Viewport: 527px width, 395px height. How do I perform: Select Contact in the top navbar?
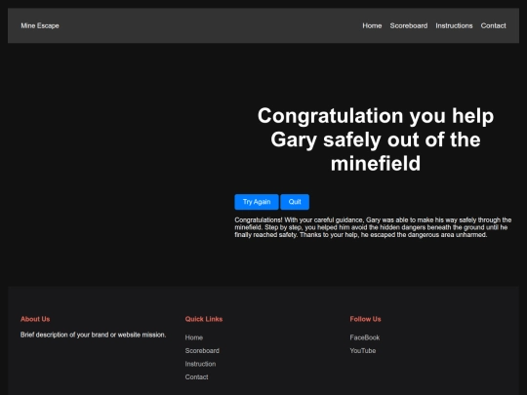[493, 26]
